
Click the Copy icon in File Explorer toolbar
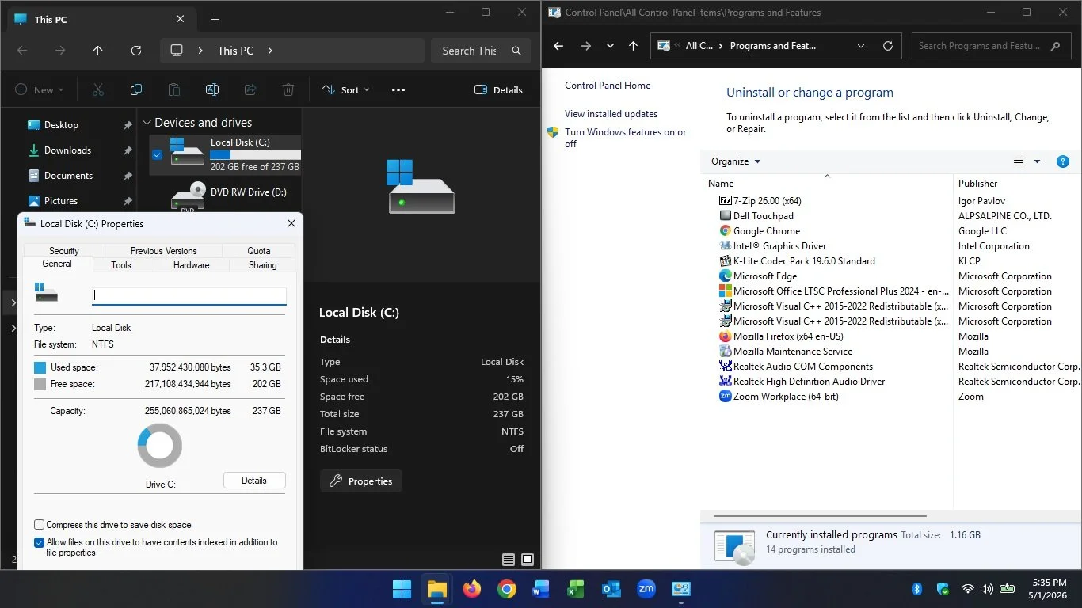click(136, 90)
